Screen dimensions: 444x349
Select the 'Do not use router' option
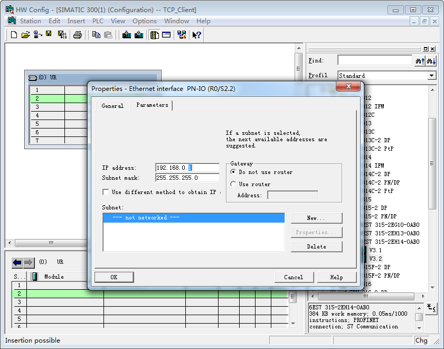click(233, 172)
